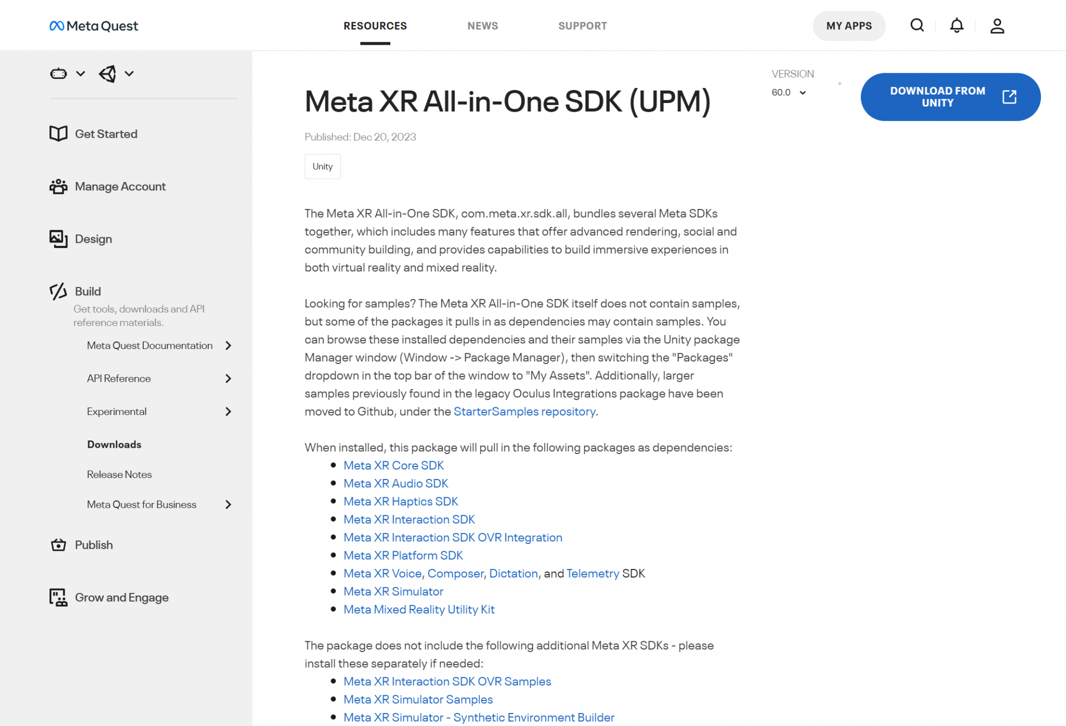
Task: Click the DOWNLOAD FROM UNITY button
Action: click(950, 97)
